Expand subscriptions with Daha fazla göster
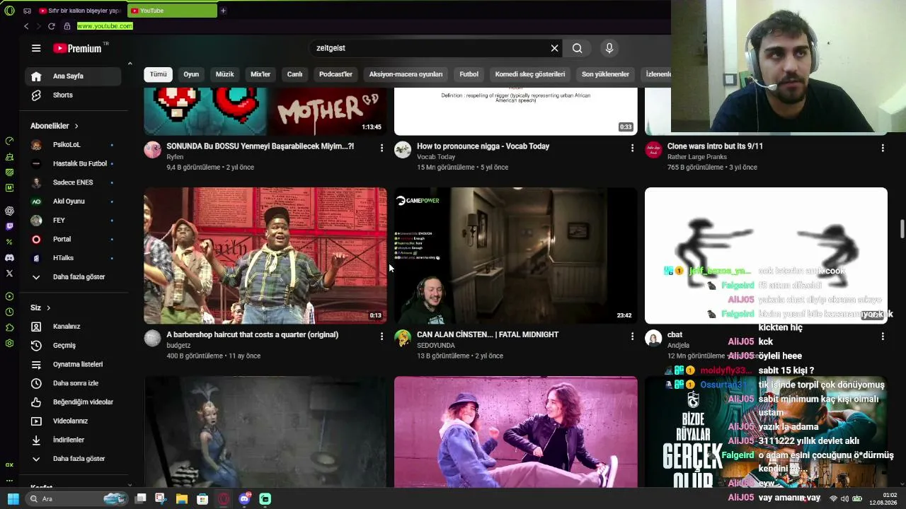 tap(73, 277)
